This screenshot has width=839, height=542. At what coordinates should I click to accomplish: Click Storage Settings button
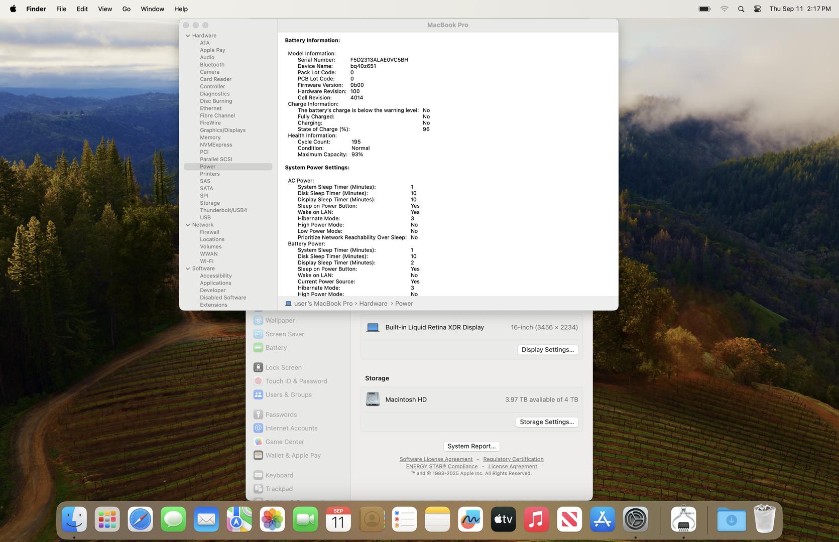coord(547,422)
